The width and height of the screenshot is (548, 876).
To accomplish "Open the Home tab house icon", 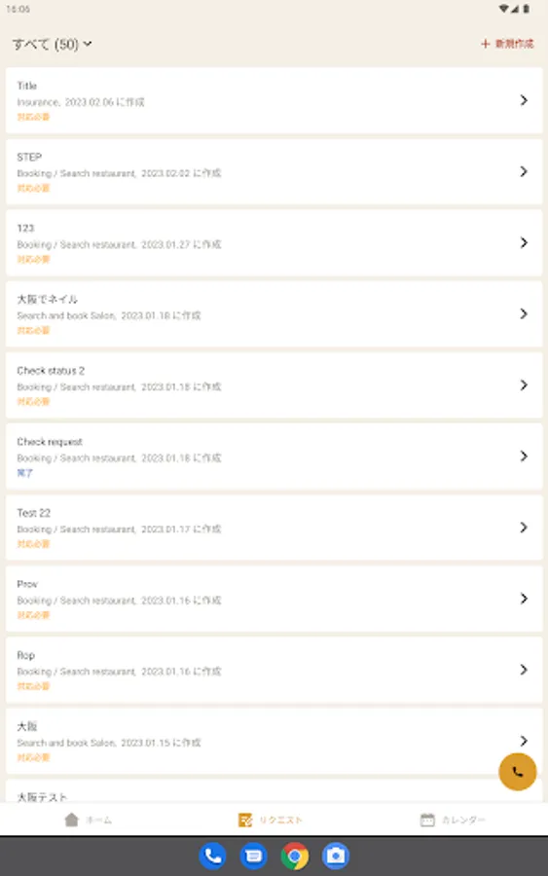I will (x=71, y=820).
